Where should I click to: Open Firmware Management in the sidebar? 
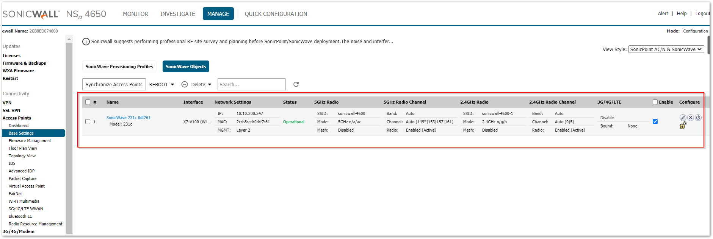click(30, 141)
